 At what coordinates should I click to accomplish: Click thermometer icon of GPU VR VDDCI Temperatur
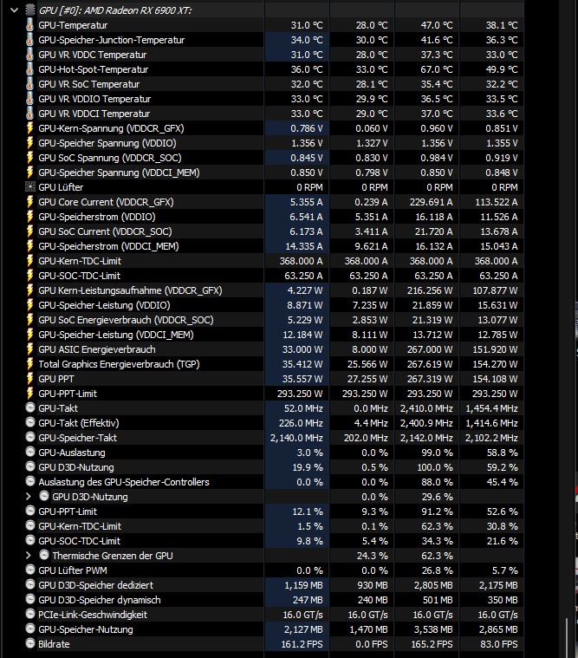29,114
